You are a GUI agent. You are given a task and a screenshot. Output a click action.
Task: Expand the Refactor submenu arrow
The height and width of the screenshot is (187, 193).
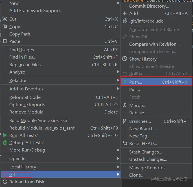[x=118, y=80]
